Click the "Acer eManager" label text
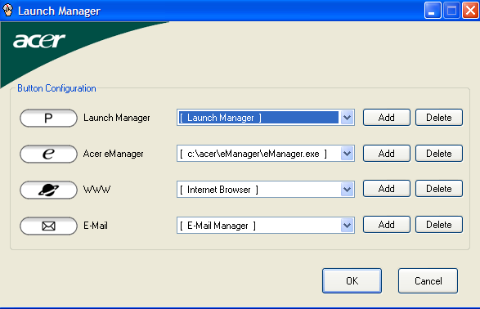This screenshot has height=309, width=480. pos(114,154)
